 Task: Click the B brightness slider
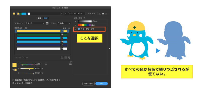[27, 73]
